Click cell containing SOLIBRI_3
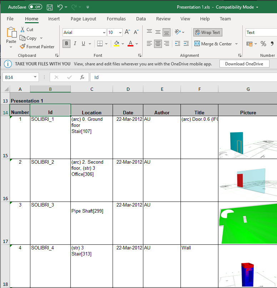Screen dimensions: 277x288 coord(50,223)
